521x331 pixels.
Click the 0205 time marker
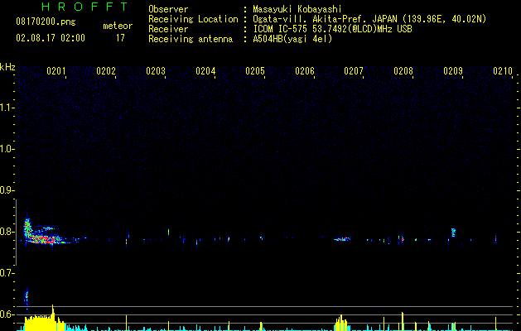(255, 71)
